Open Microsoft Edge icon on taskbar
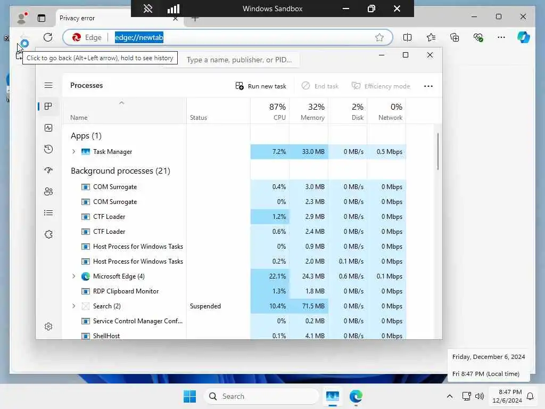545x409 pixels. [x=356, y=396]
